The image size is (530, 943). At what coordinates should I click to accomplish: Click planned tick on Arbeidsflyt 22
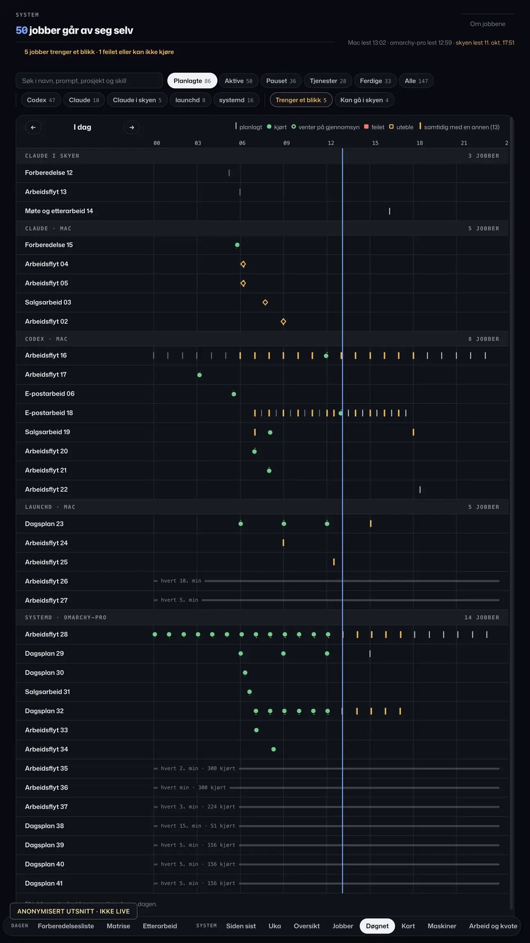420,490
